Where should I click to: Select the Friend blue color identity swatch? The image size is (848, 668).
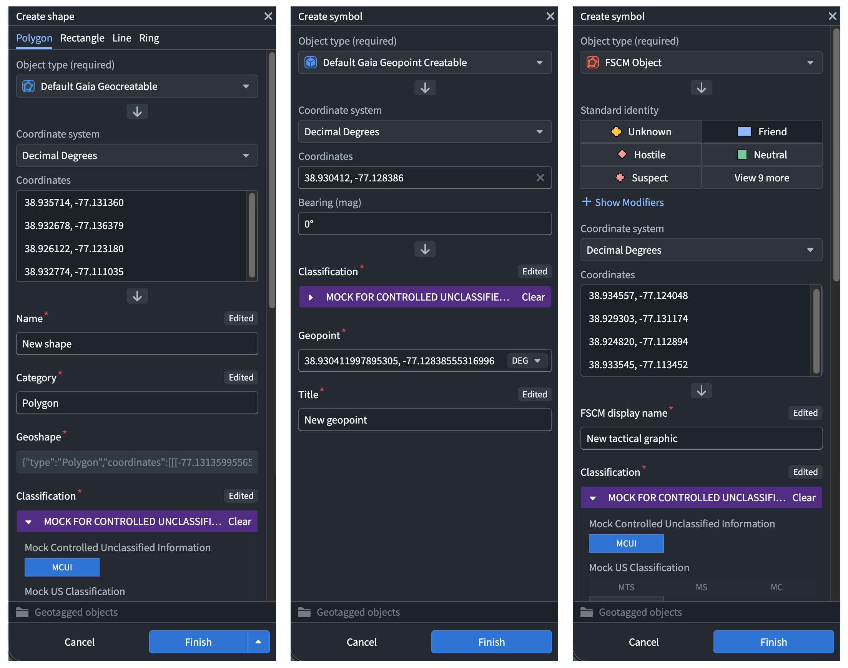[744, 132]
